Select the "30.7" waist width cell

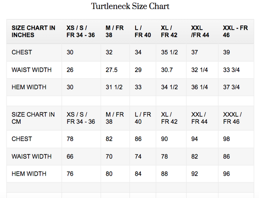coord(167,70)
